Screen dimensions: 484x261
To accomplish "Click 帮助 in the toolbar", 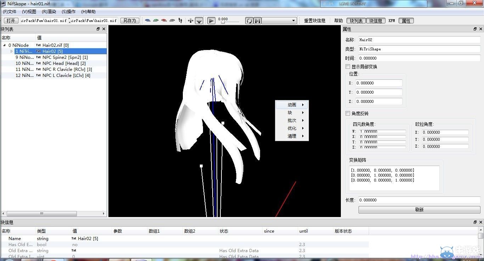I will pyautogui.click(x=338, y=21).
